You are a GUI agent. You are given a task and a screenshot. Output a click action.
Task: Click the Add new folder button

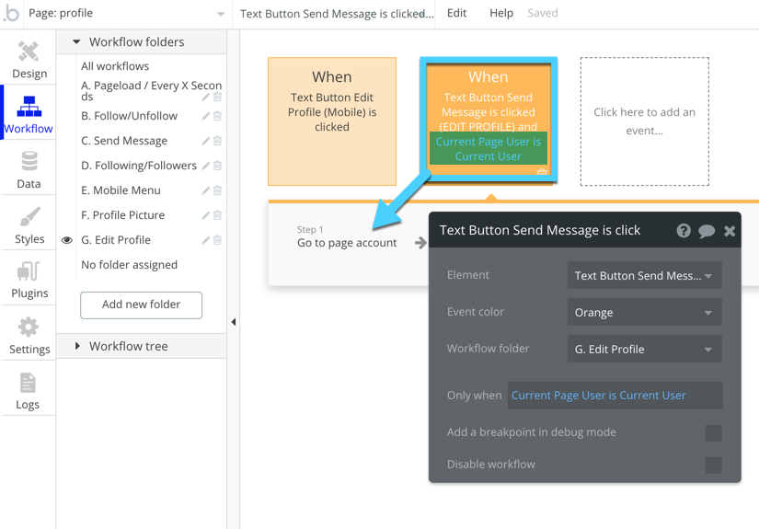141,305
